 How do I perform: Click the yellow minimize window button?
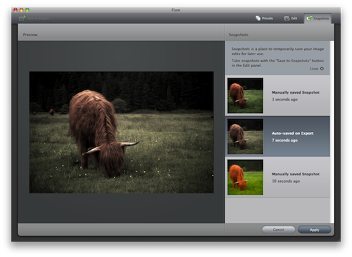(x=21, y=10)
